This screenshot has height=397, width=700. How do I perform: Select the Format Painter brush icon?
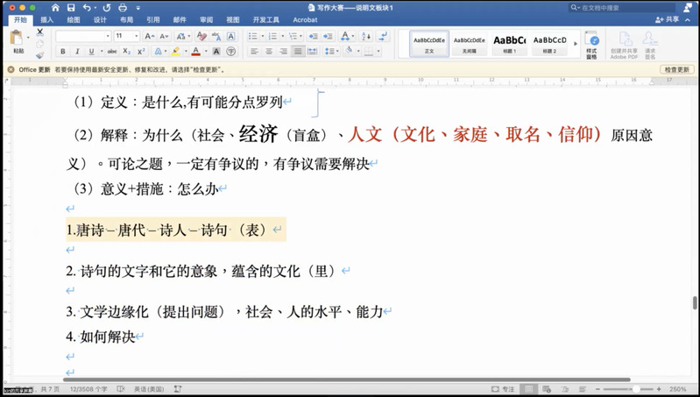39,53
